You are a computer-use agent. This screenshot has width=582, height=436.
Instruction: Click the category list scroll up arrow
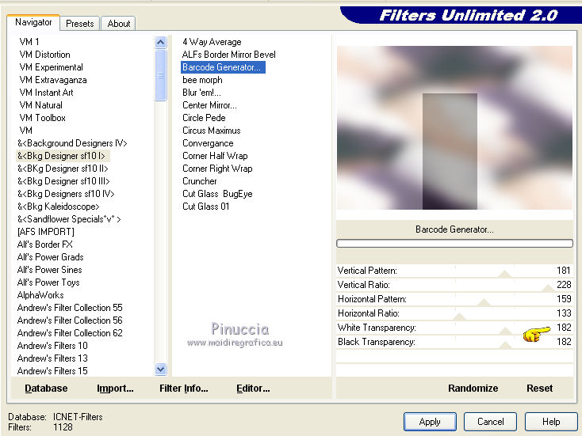pos(161,42)
